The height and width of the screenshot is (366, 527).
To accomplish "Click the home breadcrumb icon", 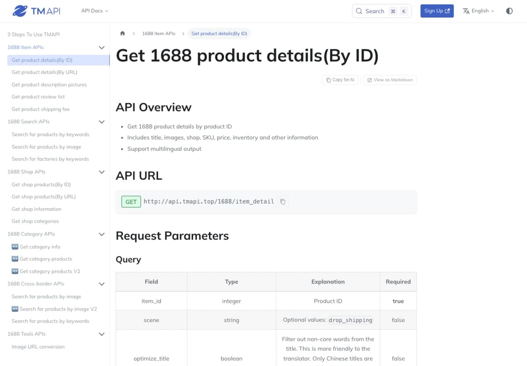I will click(x=123, y=33).
